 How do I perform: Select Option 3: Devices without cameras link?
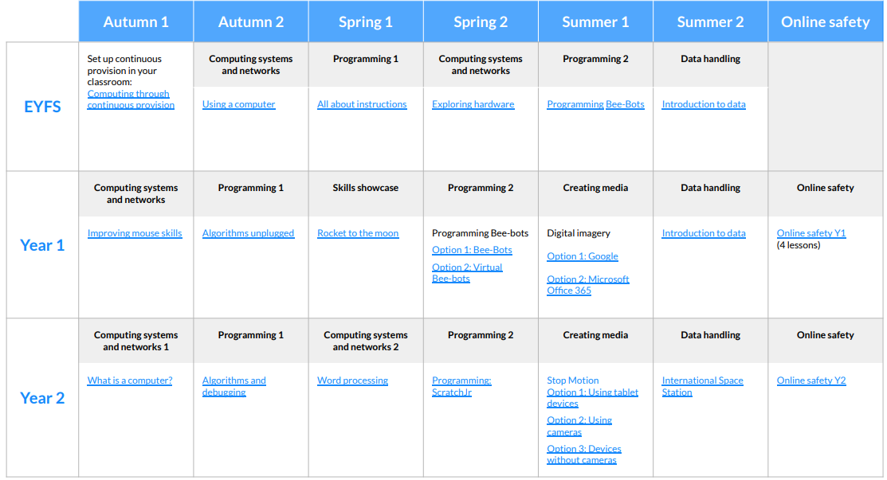point(584,454)
